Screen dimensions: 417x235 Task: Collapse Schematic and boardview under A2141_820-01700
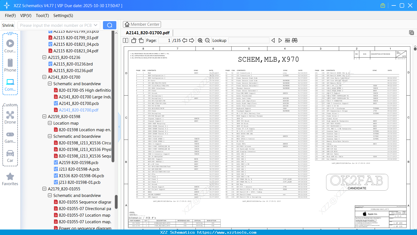50,84
